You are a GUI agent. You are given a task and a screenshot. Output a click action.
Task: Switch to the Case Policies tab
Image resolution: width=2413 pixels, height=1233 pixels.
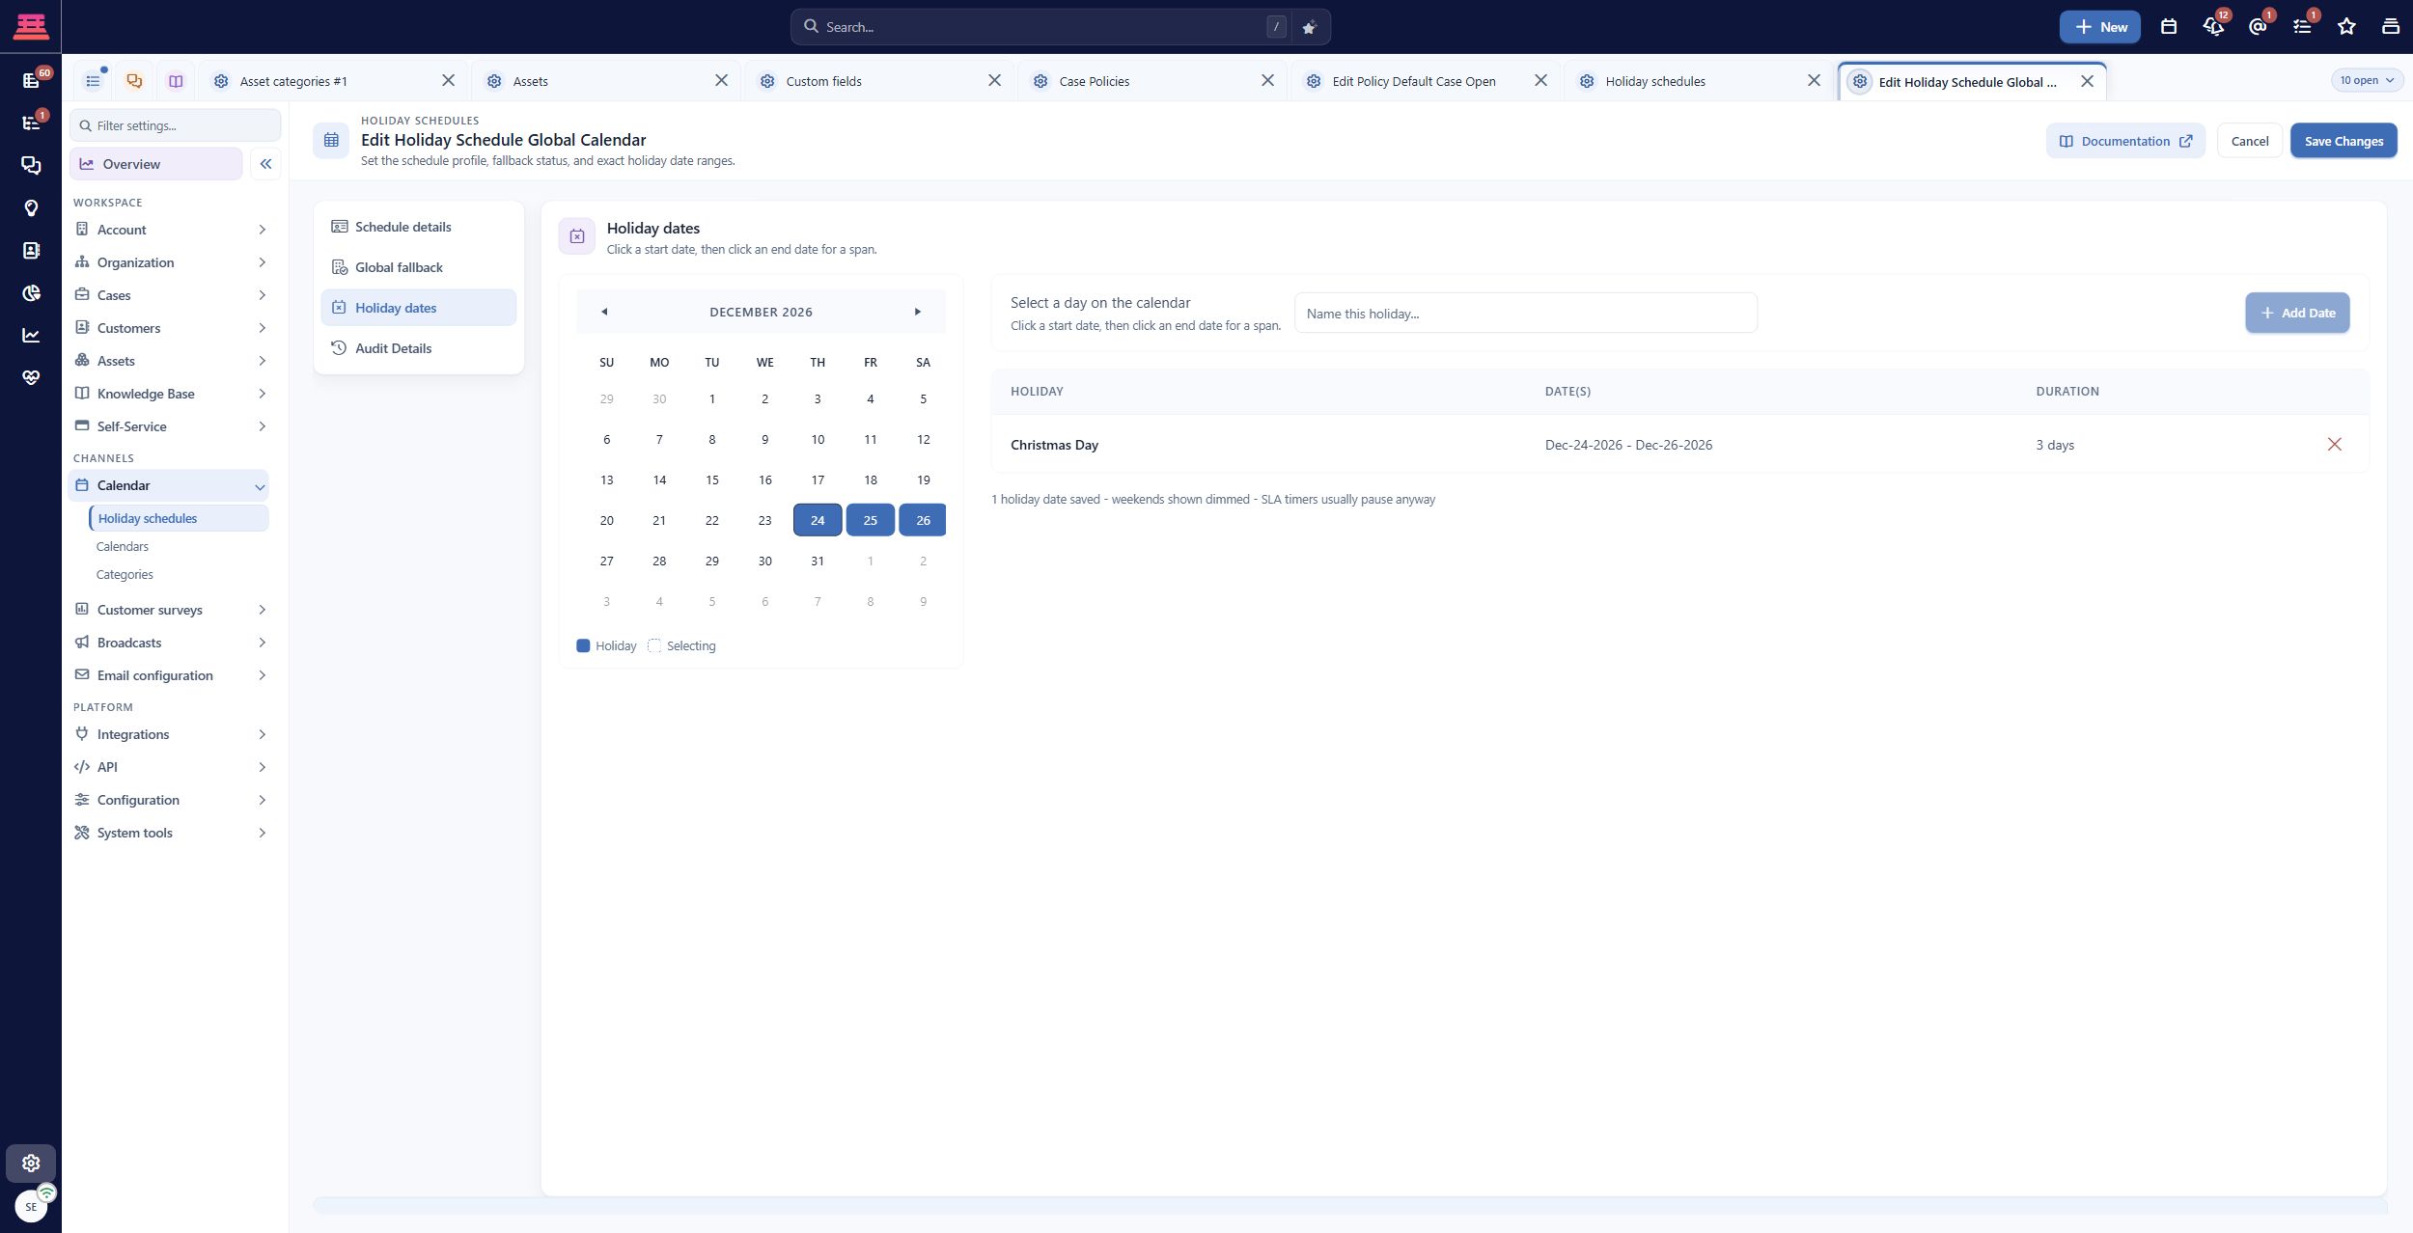1152,81
